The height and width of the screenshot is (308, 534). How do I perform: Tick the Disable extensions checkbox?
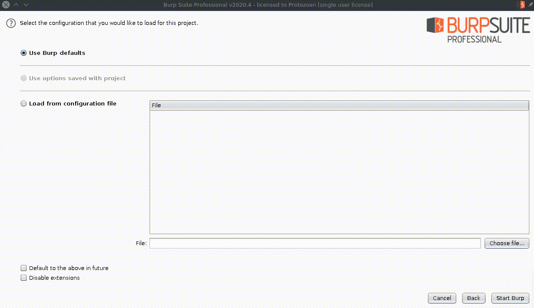click(24, 278)
